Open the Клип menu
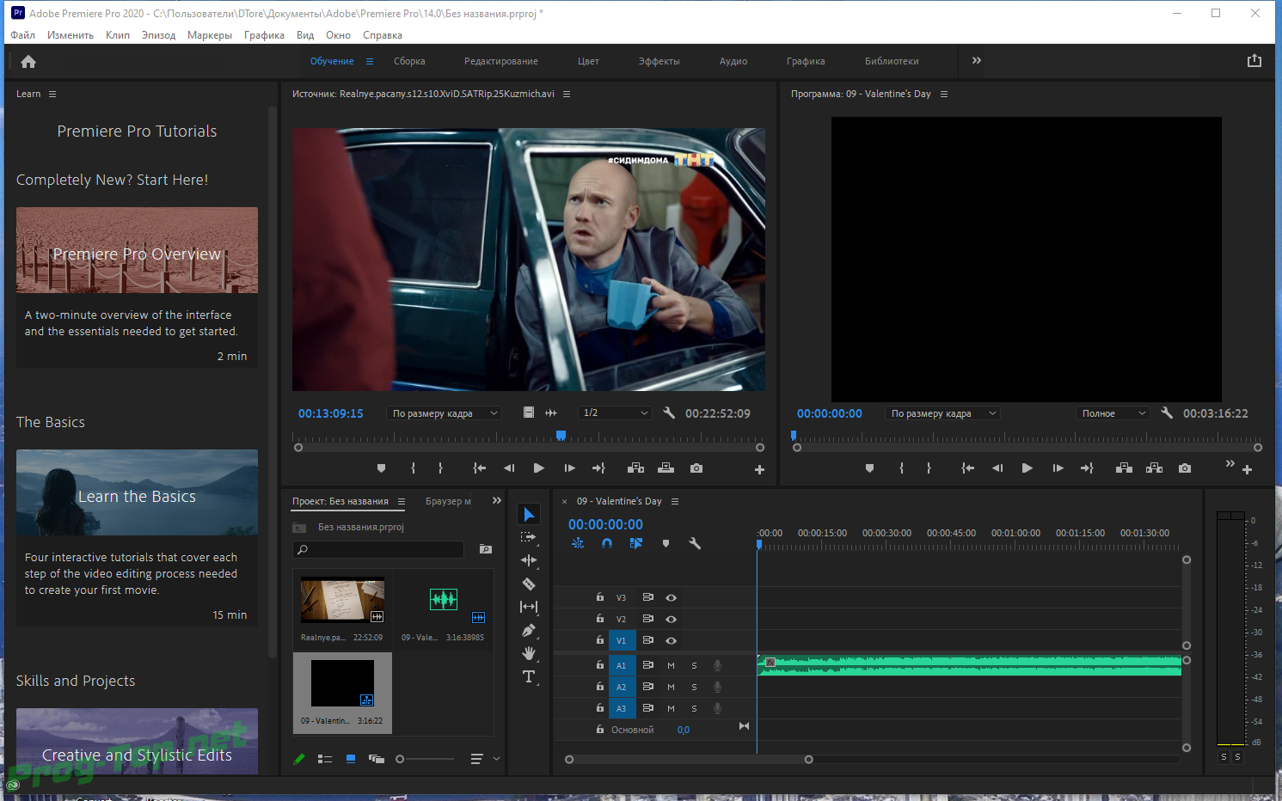 (118, 35)
